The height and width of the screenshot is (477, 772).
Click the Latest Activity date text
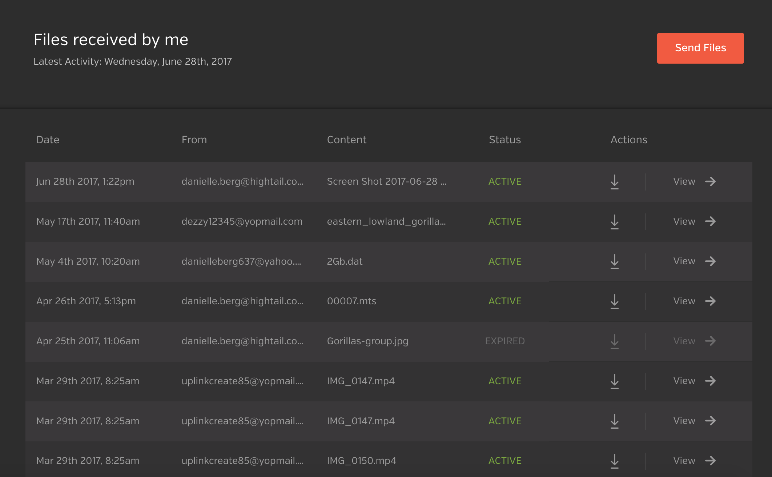[x=132, y=61]
